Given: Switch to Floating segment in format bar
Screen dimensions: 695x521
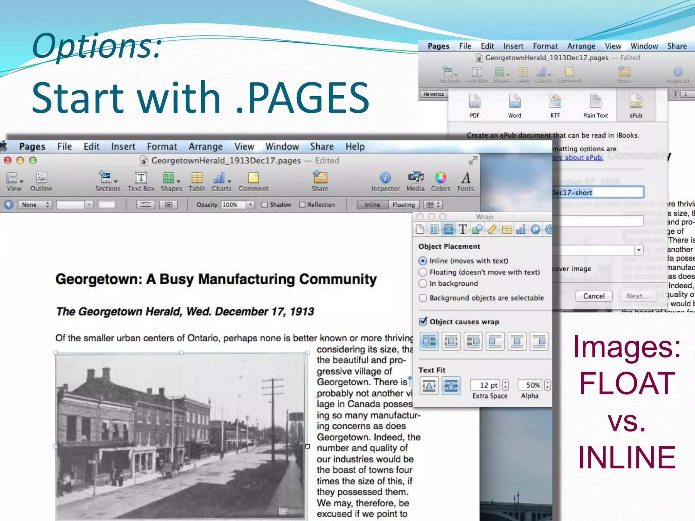Looking at the screenshot, I should (x=403, y=205).
